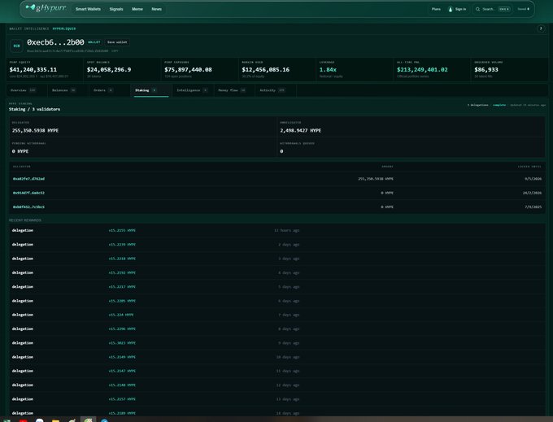Switch to the Orders tab
The image size is (553, 422).
(x=103, y=90)
